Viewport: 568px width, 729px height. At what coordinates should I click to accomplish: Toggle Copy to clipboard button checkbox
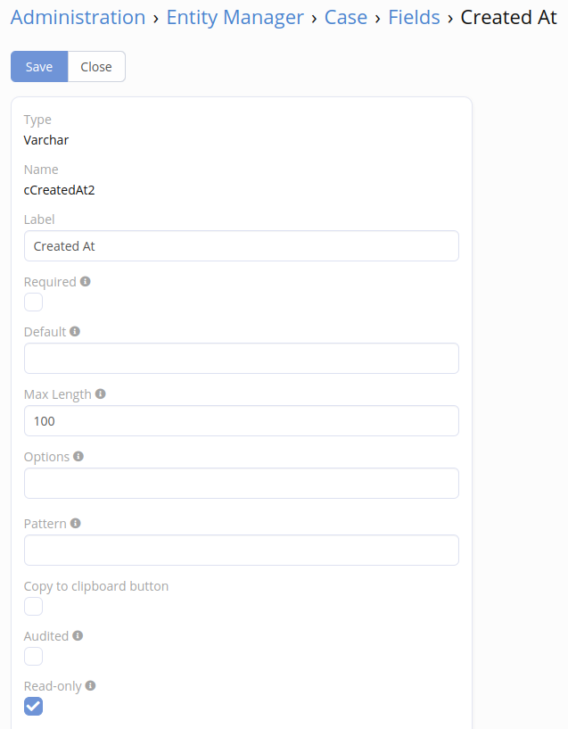(x=33, y=607)
